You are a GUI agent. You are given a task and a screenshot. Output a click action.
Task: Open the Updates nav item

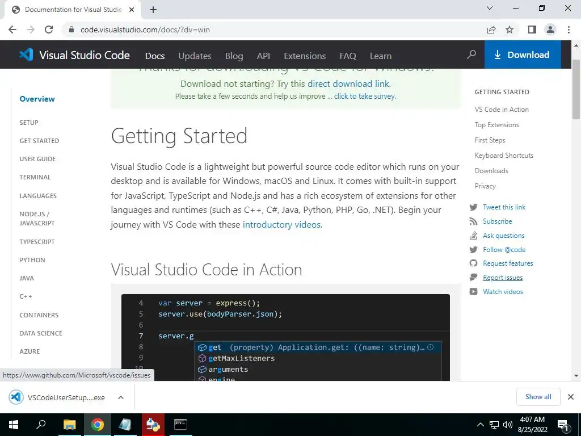coord(195,56)
